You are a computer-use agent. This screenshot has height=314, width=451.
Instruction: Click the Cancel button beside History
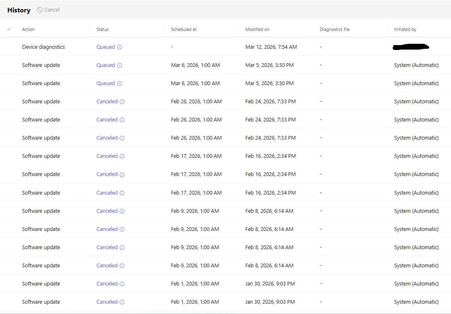click(x=48, y=10)
